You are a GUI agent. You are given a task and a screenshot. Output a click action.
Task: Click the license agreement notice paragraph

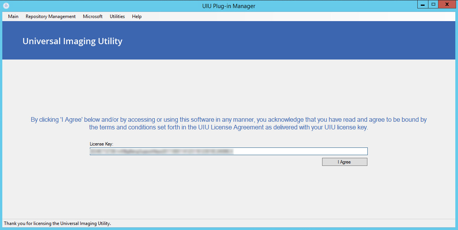[x=229, y=123]
